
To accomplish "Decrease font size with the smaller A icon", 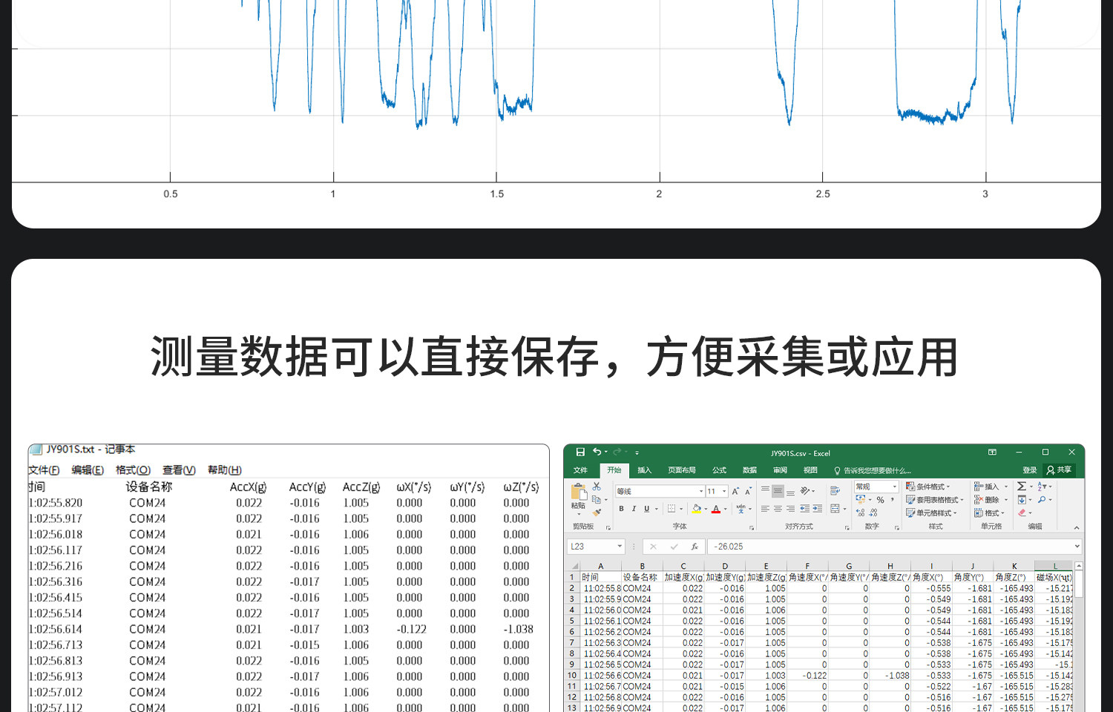I will (748, 491).
